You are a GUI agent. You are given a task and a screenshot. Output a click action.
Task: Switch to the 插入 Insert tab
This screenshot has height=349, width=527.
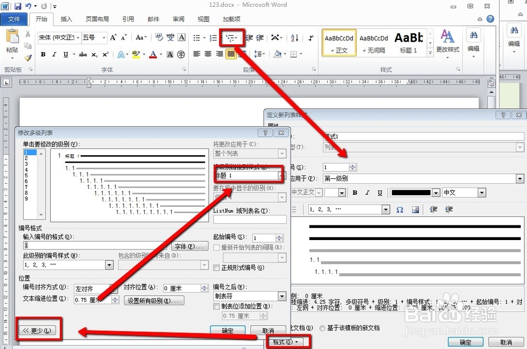click(66, 19)
